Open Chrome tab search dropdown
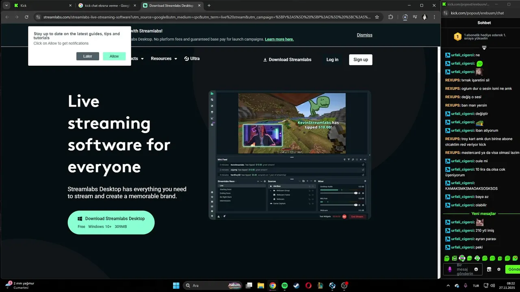This screenshot has width=520, height=292. [6, 5]
